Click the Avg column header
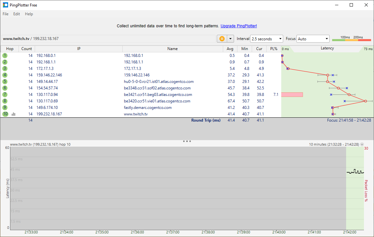This screenshot has height=237, width=374. (x=230, y=49)
